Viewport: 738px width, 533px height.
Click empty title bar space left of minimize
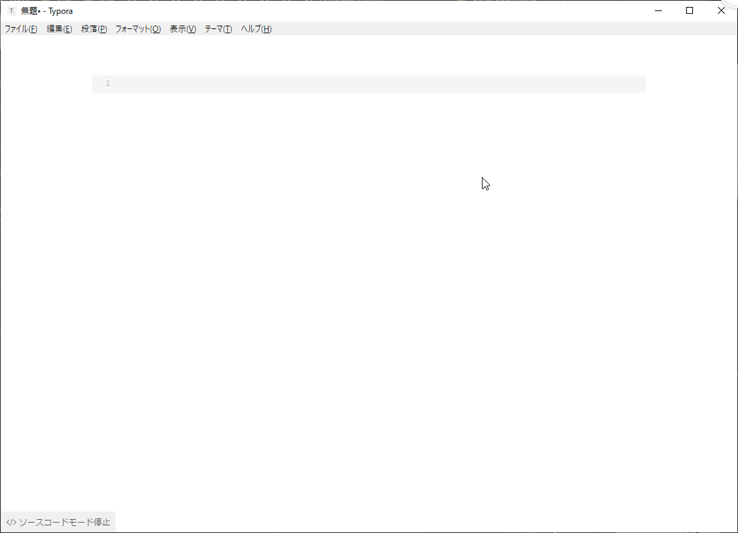[415, 10]
